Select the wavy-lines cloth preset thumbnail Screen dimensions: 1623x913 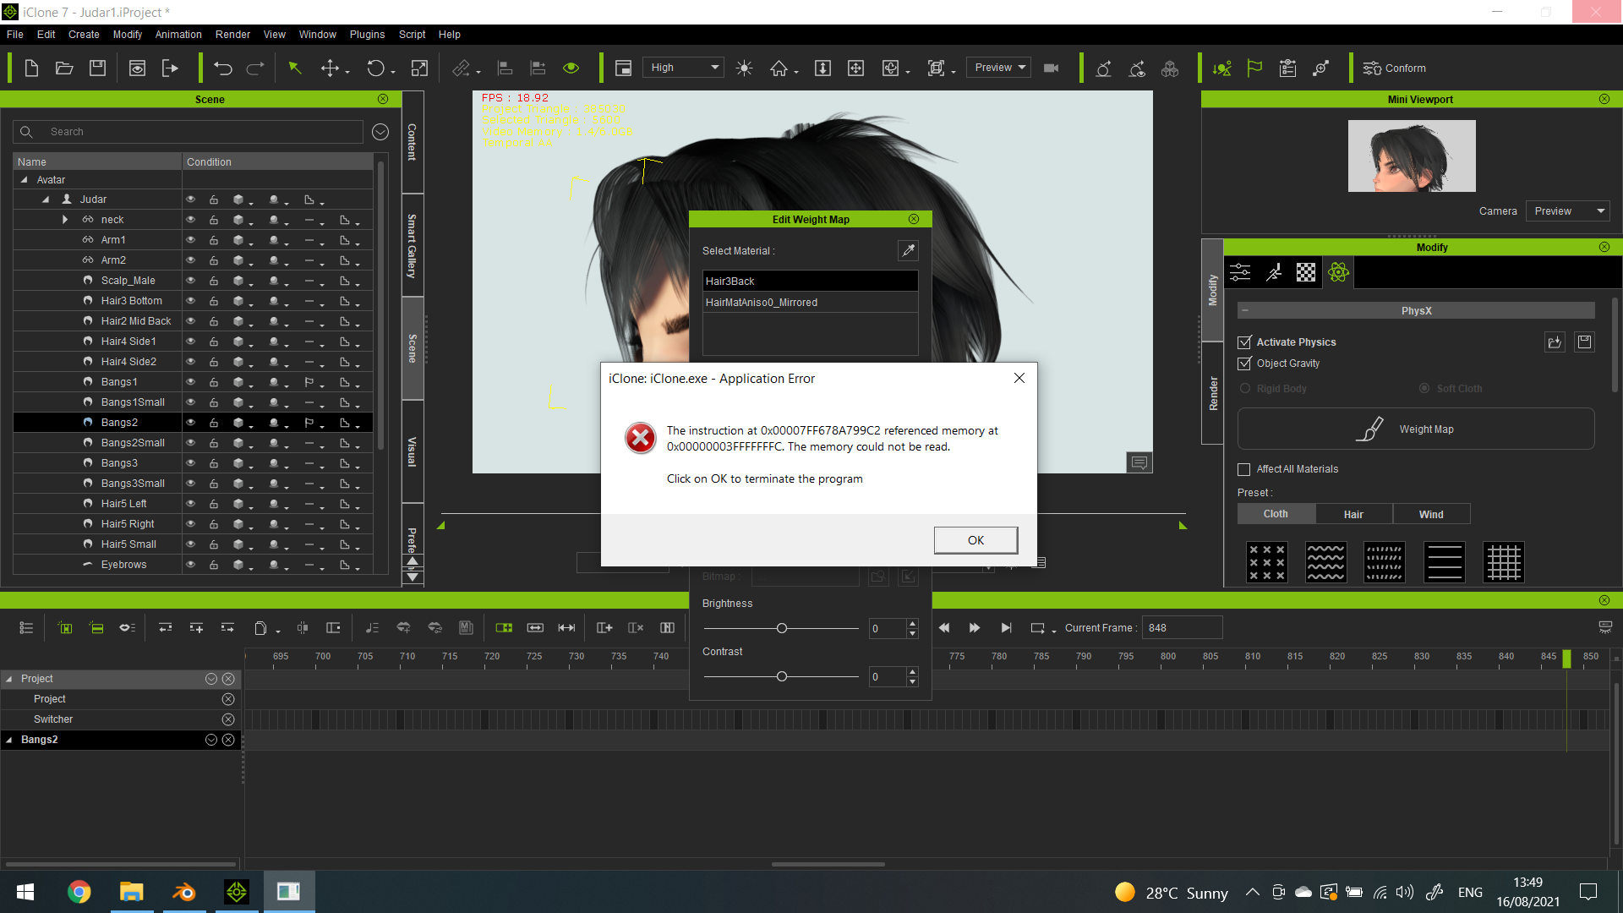pos(1326,562)
